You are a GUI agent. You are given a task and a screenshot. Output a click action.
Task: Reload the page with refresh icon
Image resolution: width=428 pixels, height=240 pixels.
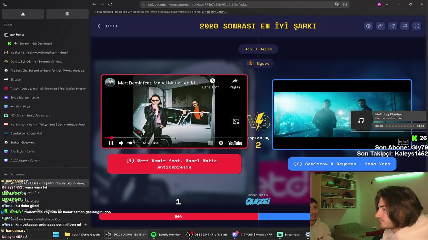(x=110, y=4)
